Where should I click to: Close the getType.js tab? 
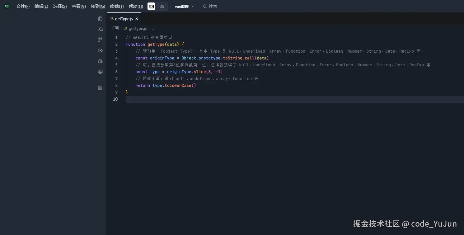(x=137, y=19)
